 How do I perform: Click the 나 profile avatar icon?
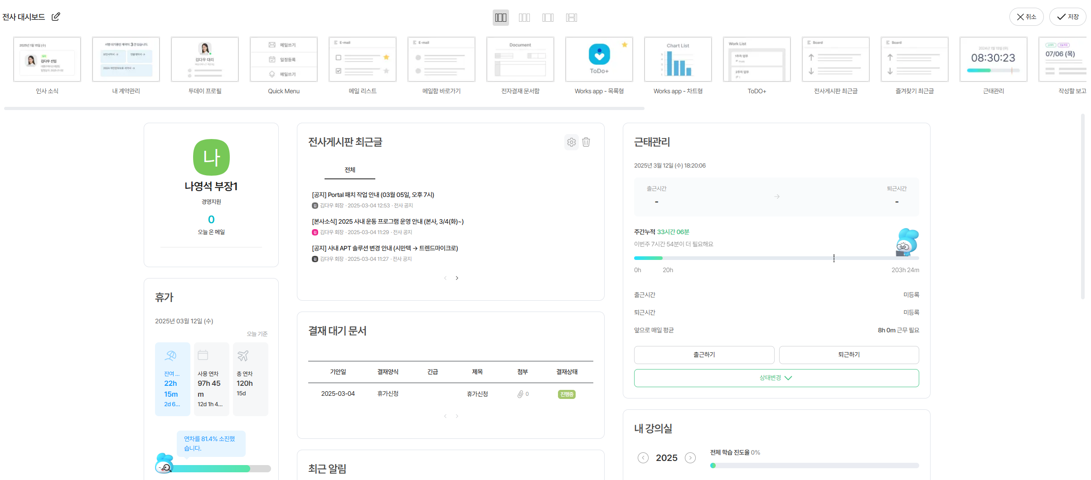coord(211,157)
